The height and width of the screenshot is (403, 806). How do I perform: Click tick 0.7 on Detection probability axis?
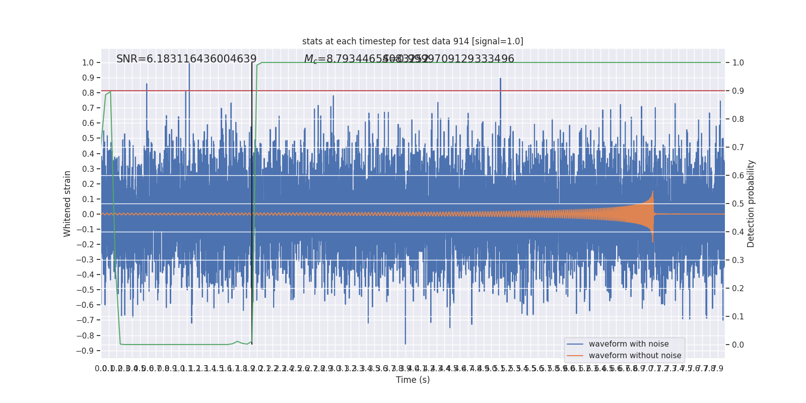tap(738, 148)
